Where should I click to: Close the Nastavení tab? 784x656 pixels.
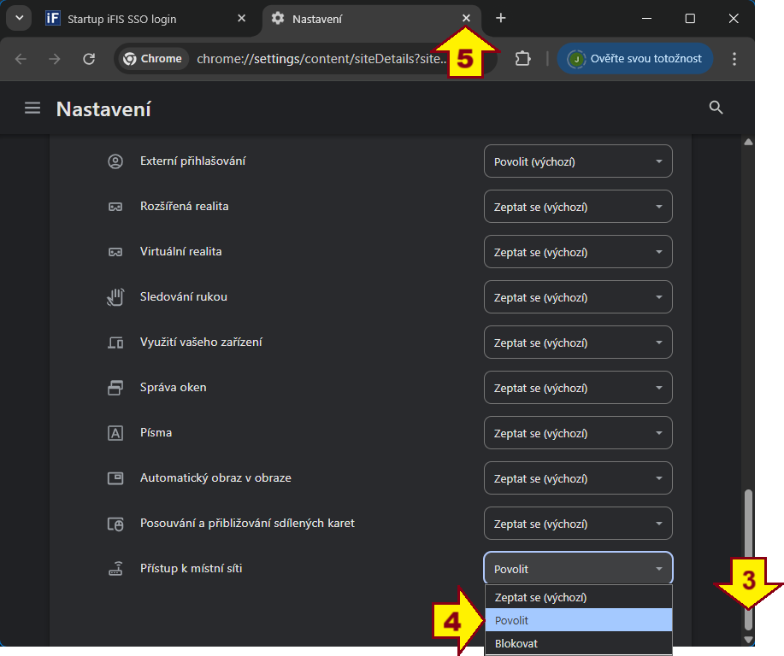click(466, 18)
